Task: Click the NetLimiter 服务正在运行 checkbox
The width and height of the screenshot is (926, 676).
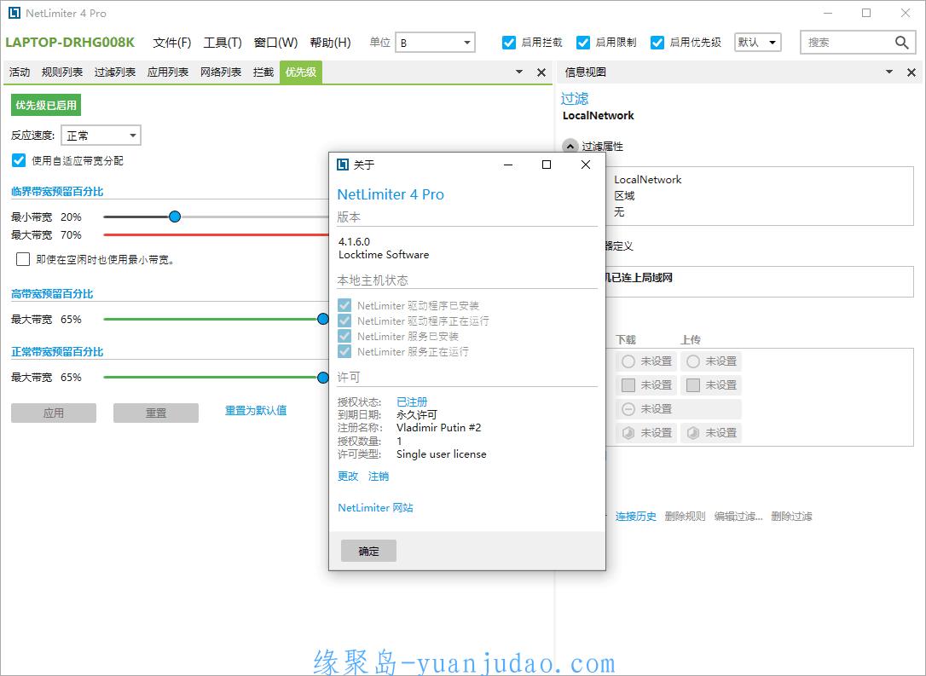Action: (344, 351)
